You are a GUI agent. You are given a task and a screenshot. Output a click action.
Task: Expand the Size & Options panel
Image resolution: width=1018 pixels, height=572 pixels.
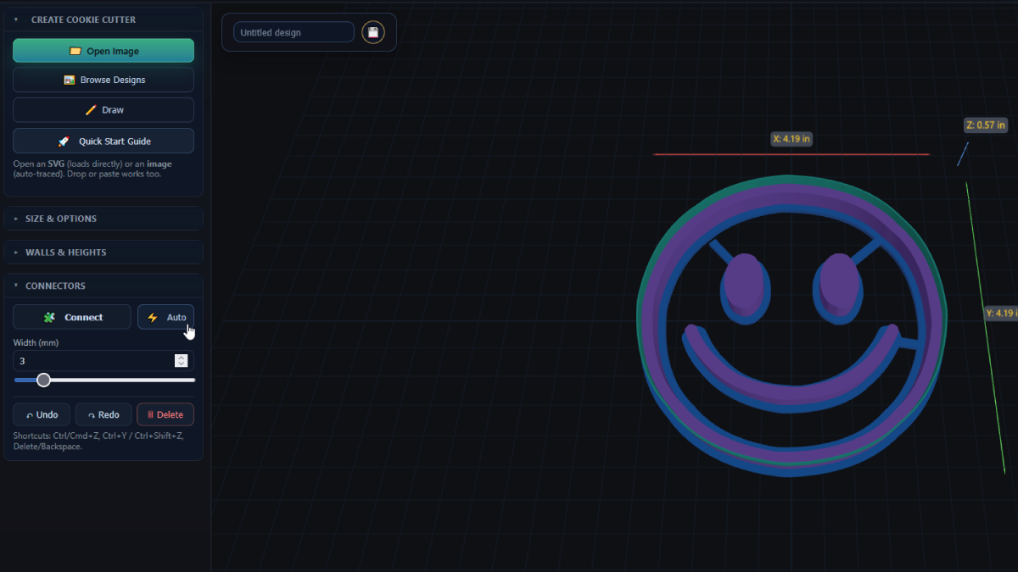point(61,219)
